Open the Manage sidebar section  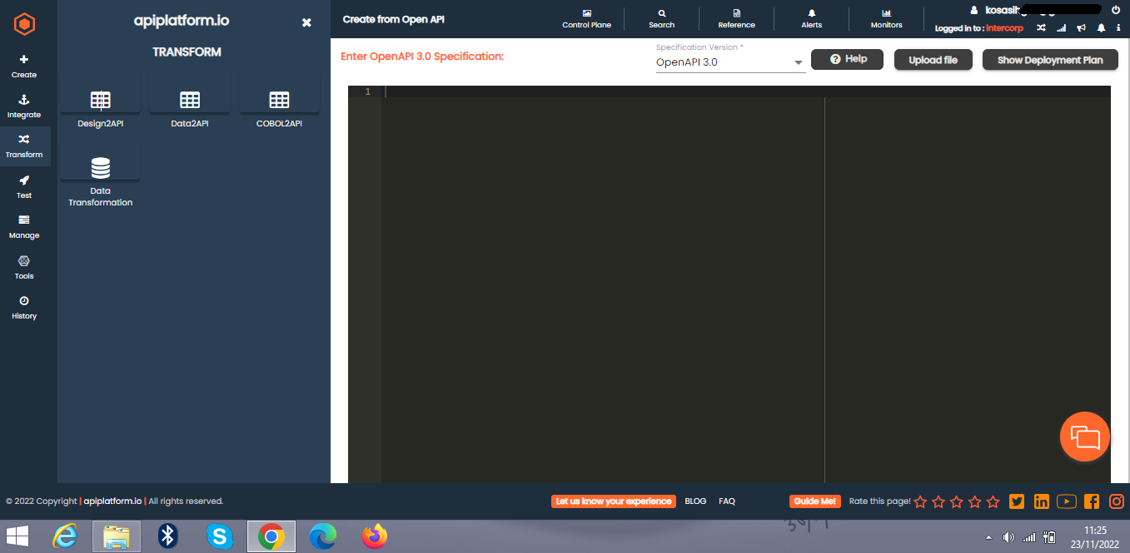[24, 227]
